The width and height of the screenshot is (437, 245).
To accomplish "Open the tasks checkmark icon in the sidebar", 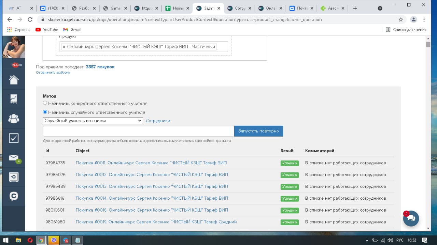I will pos(14,138).
